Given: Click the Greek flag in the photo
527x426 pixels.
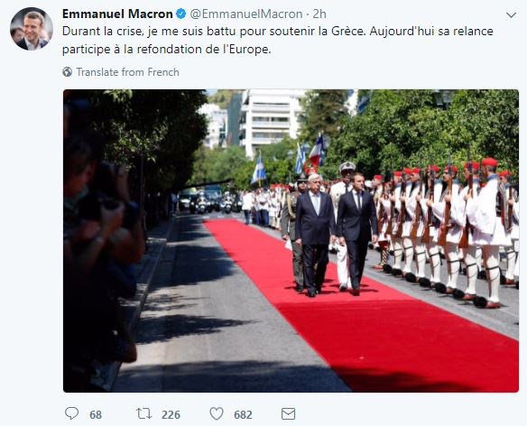Looking at the screenshot, I should click(259, 171).
